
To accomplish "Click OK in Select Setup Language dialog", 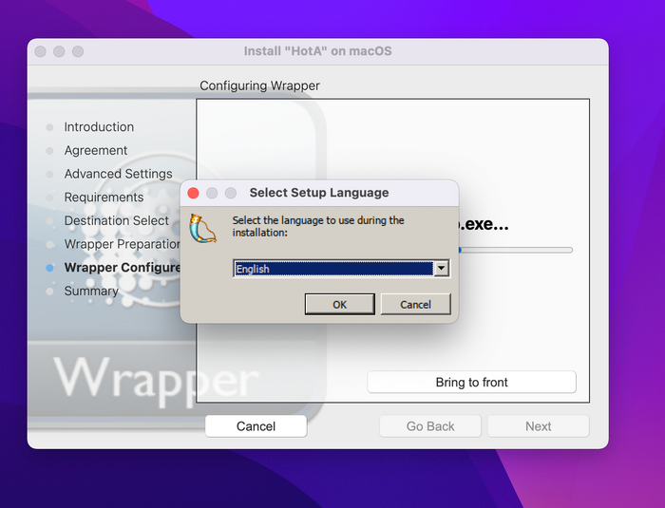I will tap(340, 304).
